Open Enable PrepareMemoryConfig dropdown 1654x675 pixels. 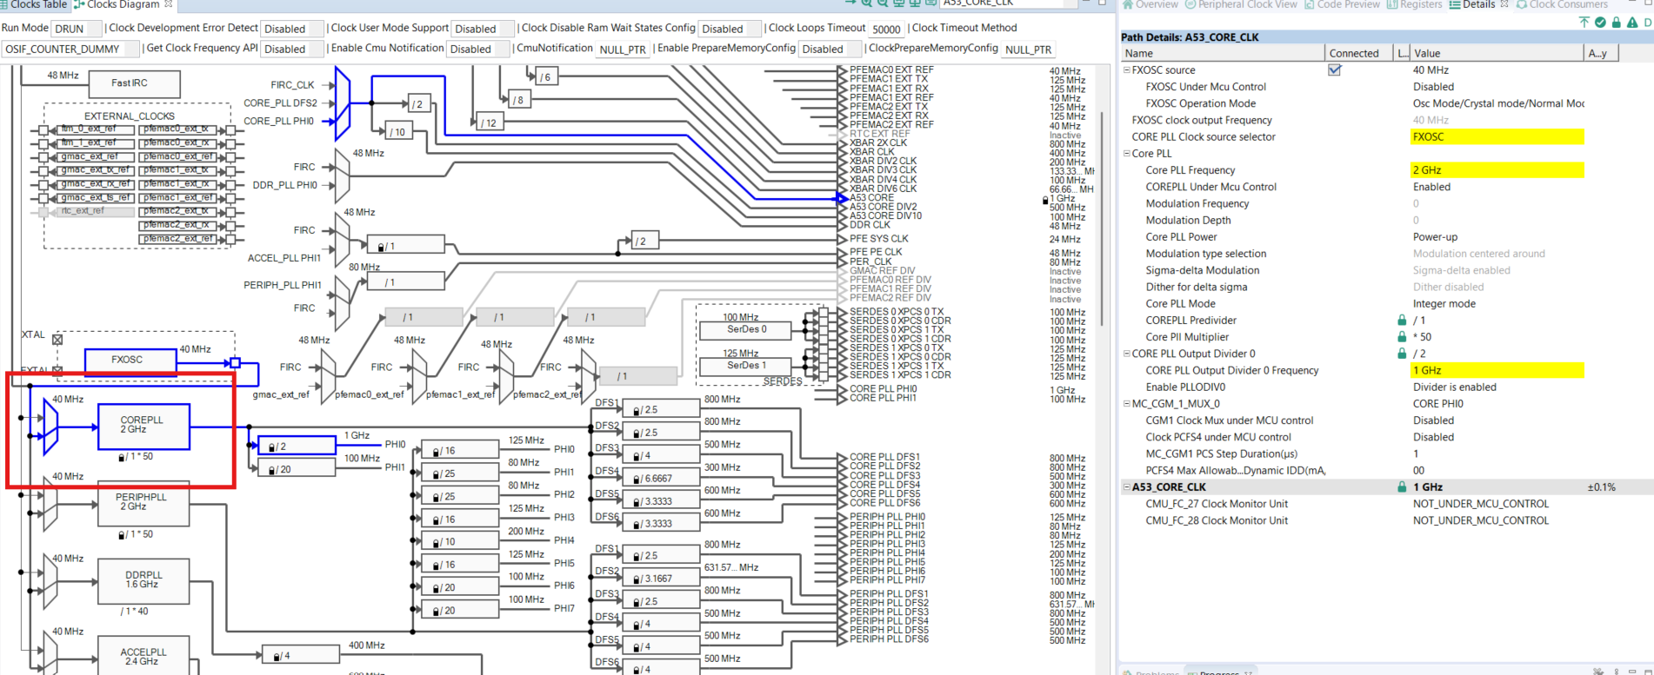[830, 49]
